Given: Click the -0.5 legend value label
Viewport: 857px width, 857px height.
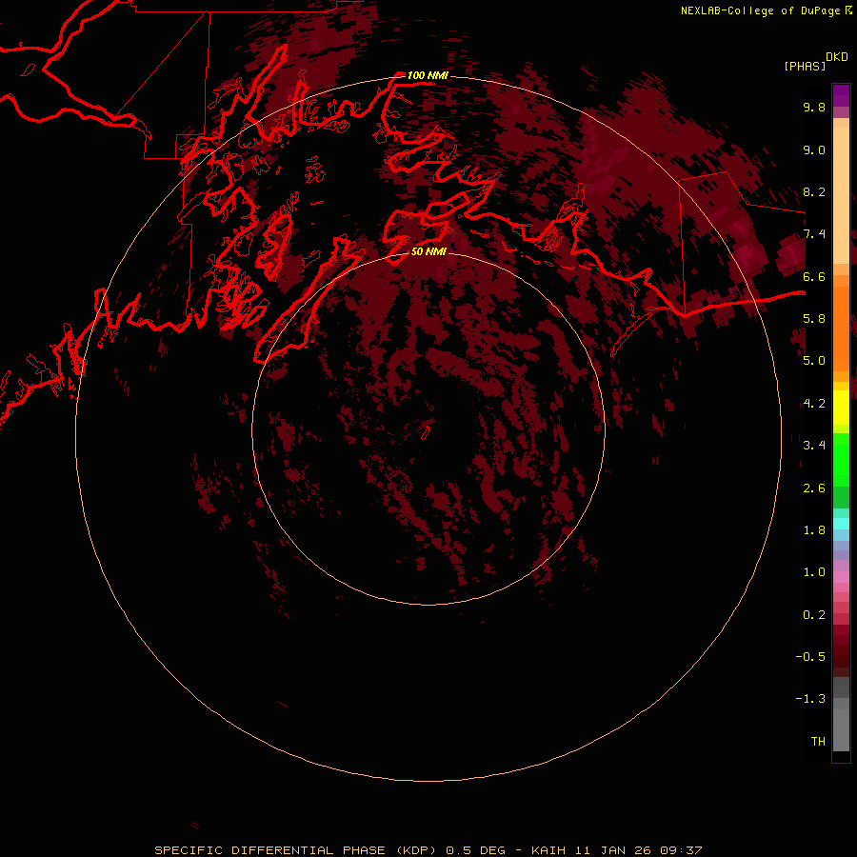Looking at the screenshot, I should 810,656.
